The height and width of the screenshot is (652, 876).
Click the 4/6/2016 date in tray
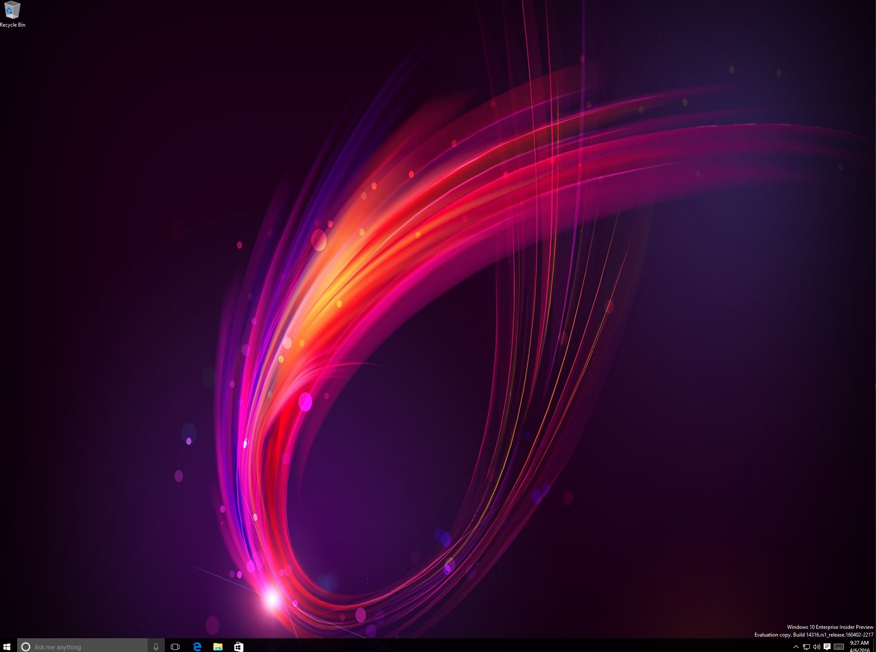859,650
